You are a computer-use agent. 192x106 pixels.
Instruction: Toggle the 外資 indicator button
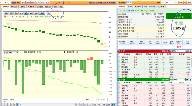click(x=11, y=13)
